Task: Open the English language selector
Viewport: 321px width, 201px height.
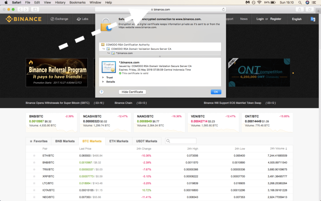Action: tap(297, 19)
